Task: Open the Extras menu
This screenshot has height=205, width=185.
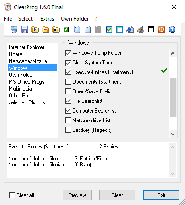Action: (47, 19)
